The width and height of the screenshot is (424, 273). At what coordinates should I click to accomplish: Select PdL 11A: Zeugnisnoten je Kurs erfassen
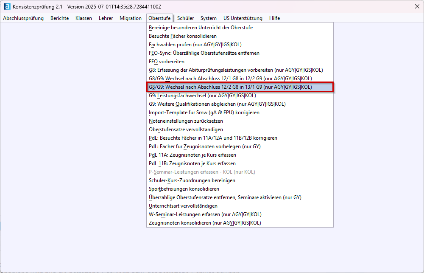[x=240, y=155]
